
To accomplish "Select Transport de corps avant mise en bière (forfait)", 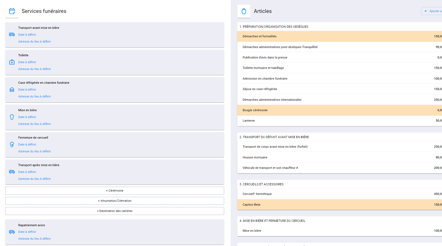I will coord(340,147).
